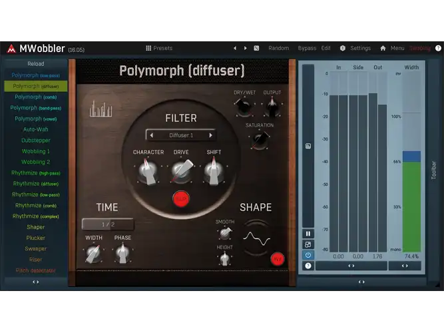Click the meter pre/post switch icon
The width and height of the screenshot is (444, 333).
pos(308,244)
